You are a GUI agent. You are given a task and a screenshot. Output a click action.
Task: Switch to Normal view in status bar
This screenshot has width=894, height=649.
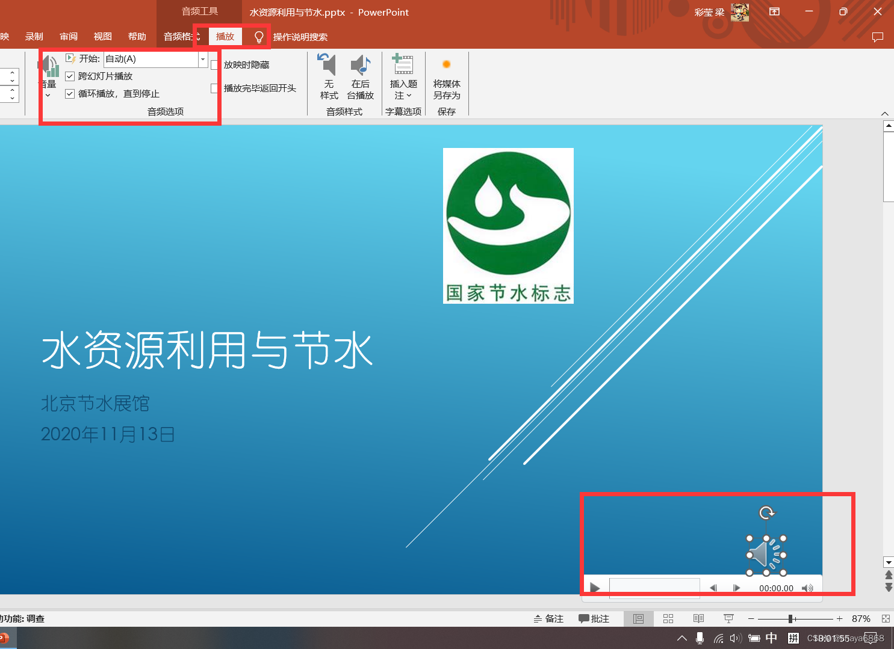pyautogui.click(x=638, y=618)
